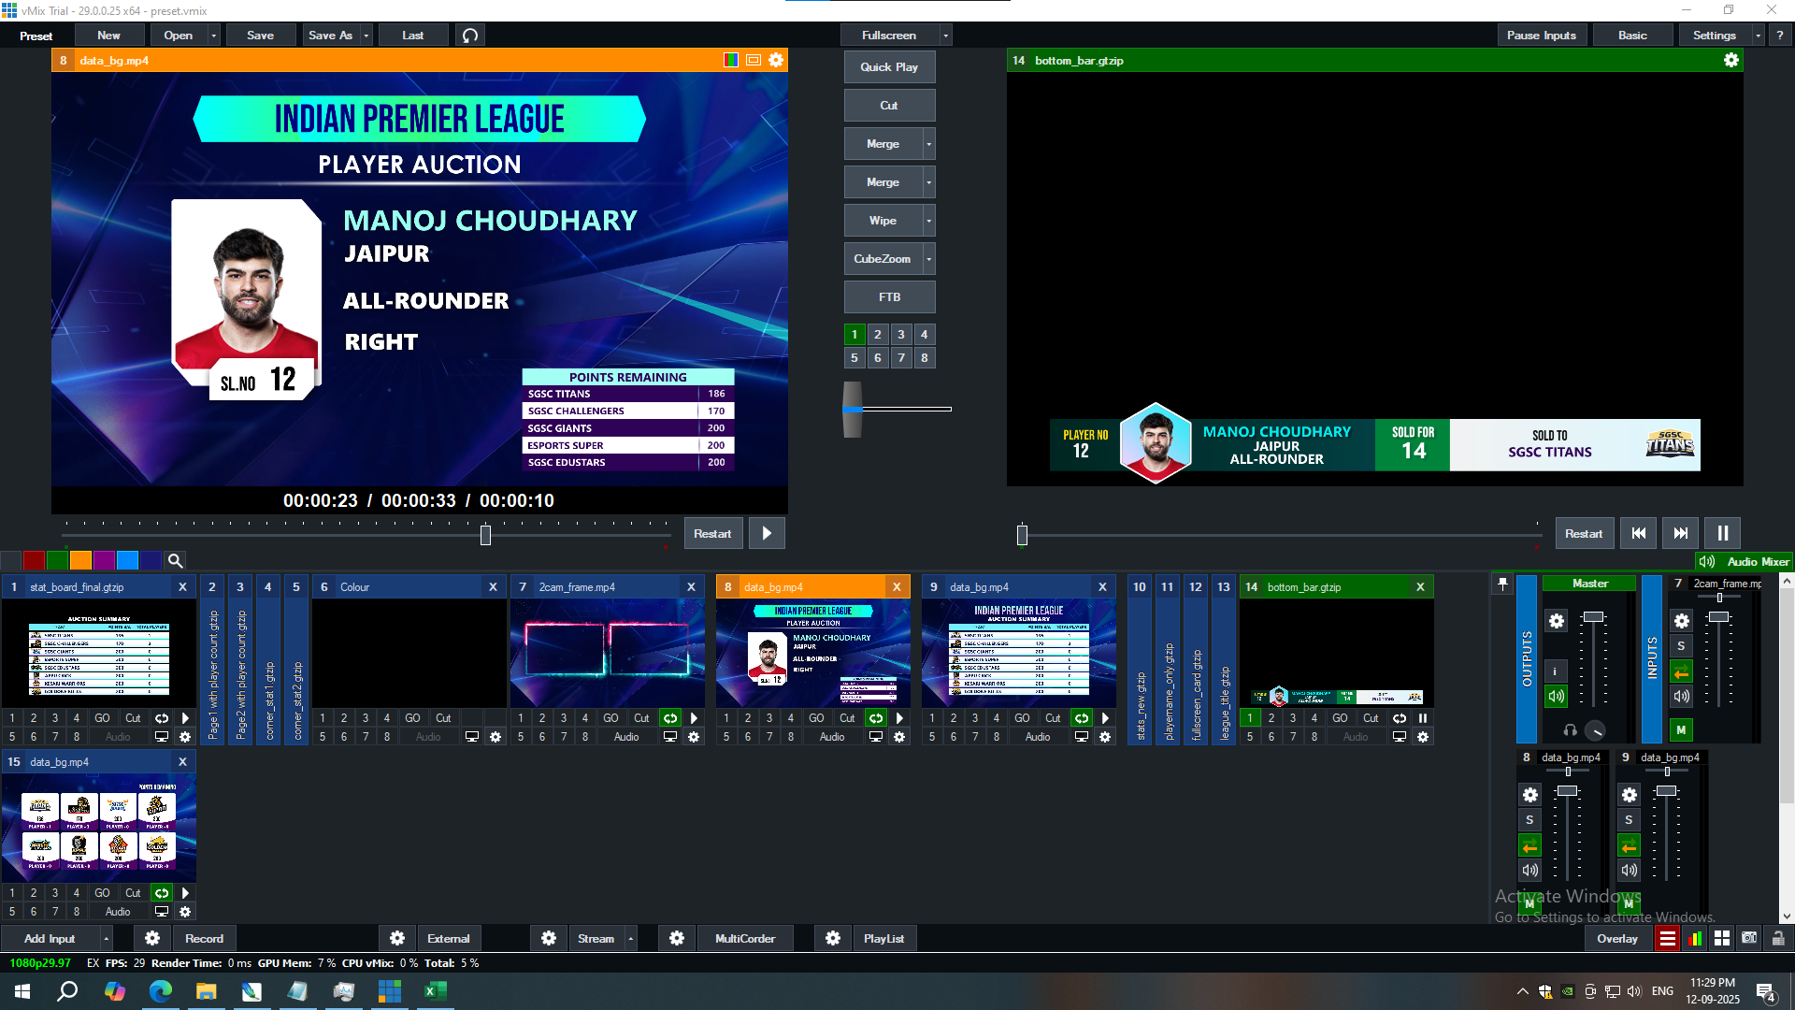Click the unlock padlock icon
Image resolution: width=1795 pixels, height=1010 pixels.
pyautogui.click(x=1778, y=939)
